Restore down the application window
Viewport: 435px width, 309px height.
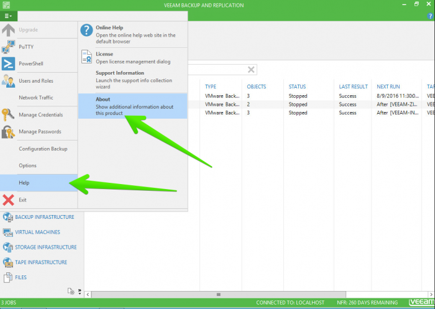tap(416, 4)
